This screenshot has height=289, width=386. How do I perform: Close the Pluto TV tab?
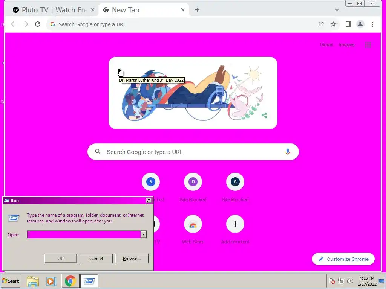[93, 10]
